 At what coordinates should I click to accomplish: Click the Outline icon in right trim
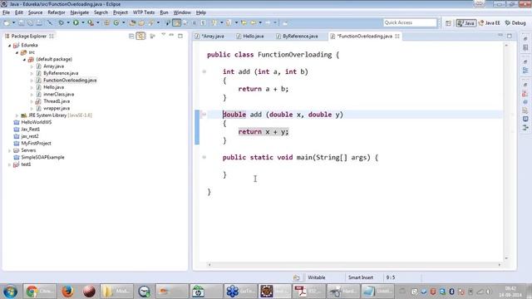coord(525,71)
